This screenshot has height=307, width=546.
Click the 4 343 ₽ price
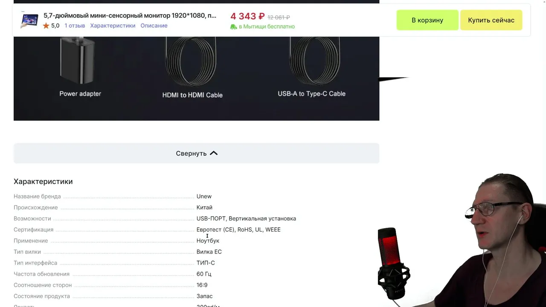pos(247,16)
